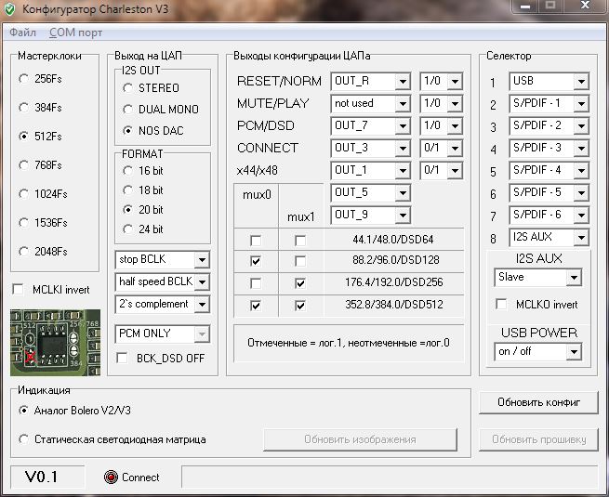Open selector 8 dropdown I2S AUX
Image resolution: width=609 pixels, height=497 pixels.
549,237
